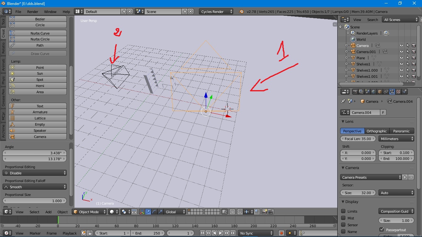The height and width of the screenshot is (237, 422).
Task: Toggle pin icon in properties context
Action: click(343, 101)
